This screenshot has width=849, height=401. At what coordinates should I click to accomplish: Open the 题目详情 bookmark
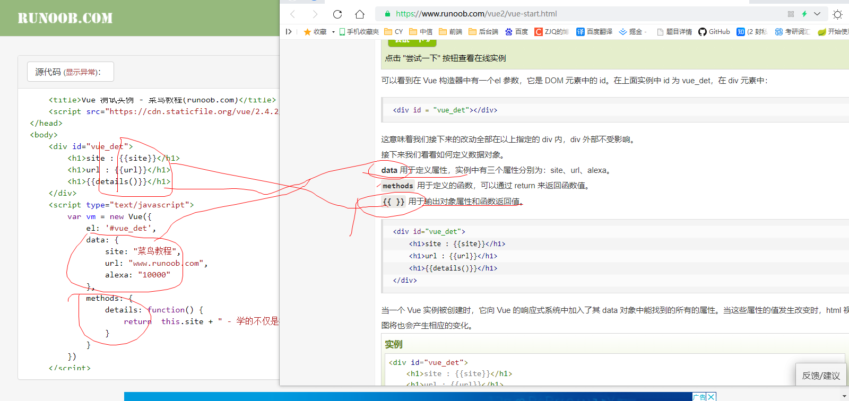(674, 32)
